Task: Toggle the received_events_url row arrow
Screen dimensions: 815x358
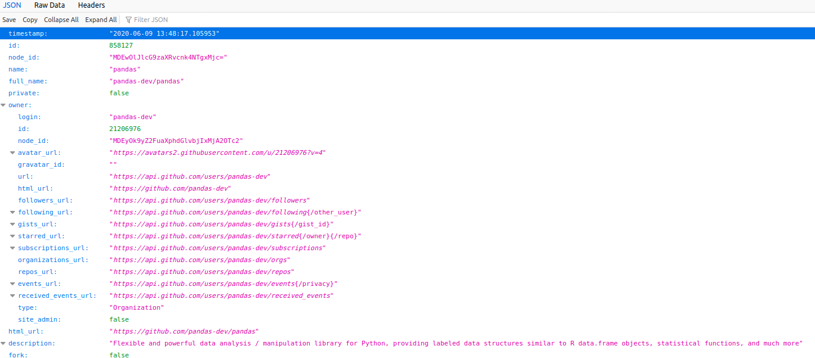Action: [13, 295]
